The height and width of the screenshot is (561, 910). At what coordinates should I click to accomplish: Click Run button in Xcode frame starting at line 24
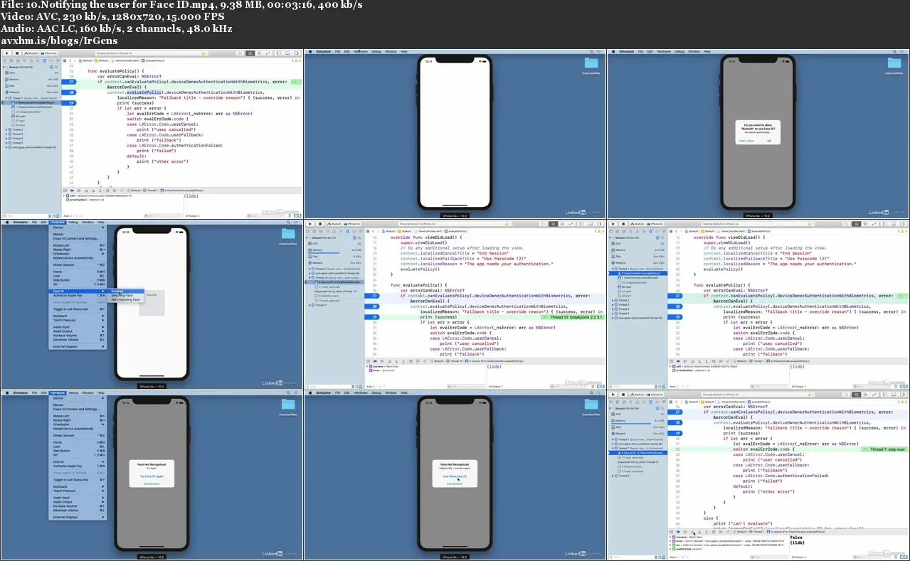[7, 53]
